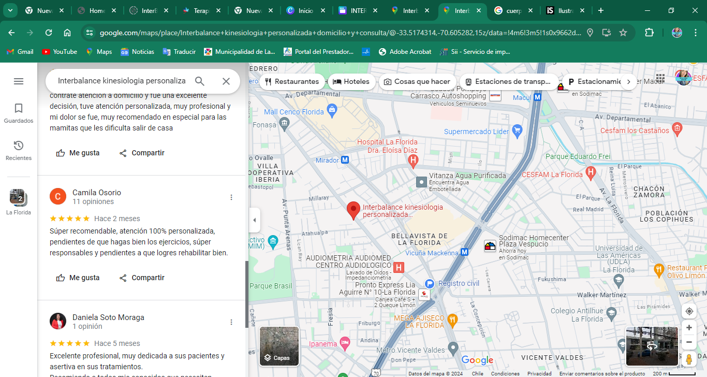
Task: Open the YouTube bookmark
Action: (x=60, y=52)
